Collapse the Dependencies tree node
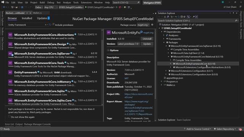This screenshot has height=137, width=244. [162, 32]
